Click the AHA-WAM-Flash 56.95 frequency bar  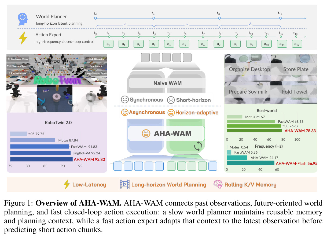[251, 163]
